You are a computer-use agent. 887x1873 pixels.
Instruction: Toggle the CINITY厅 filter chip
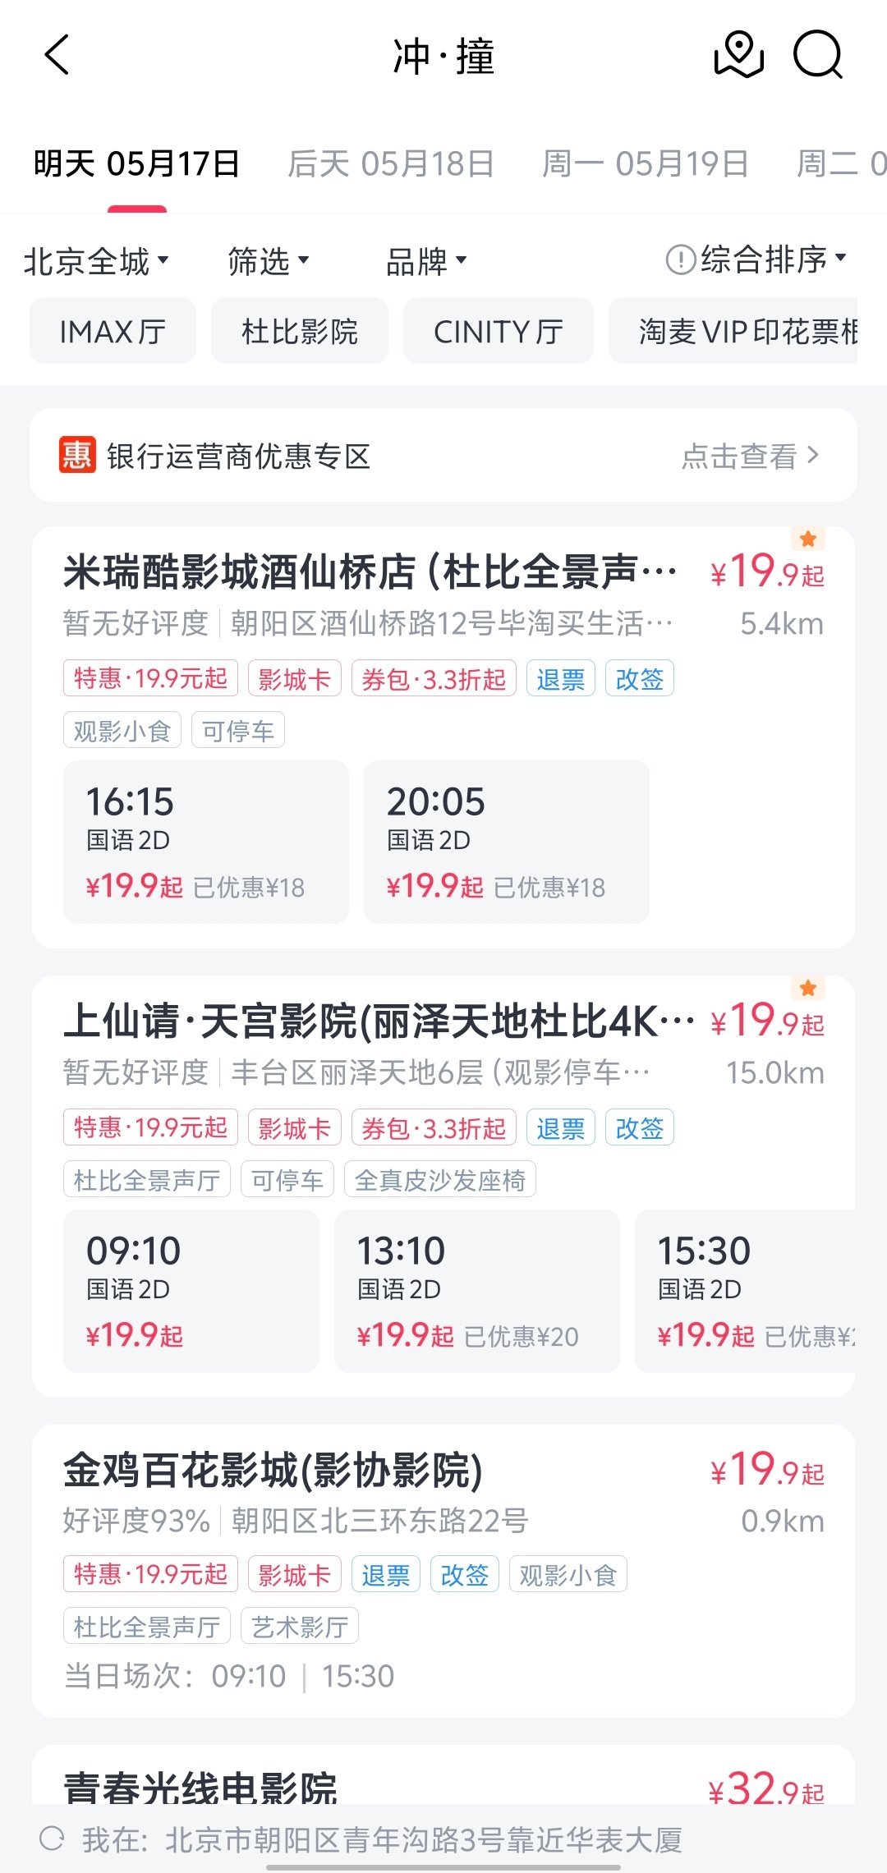click(499, 331)
